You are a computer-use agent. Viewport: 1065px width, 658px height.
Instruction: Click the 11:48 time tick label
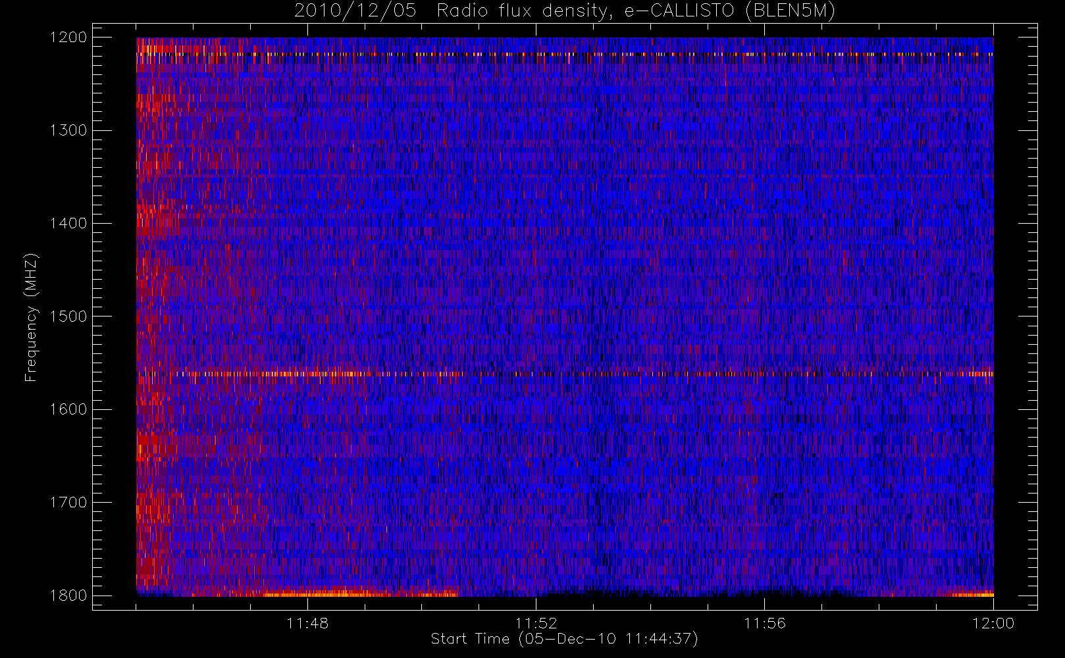[307, 623]
